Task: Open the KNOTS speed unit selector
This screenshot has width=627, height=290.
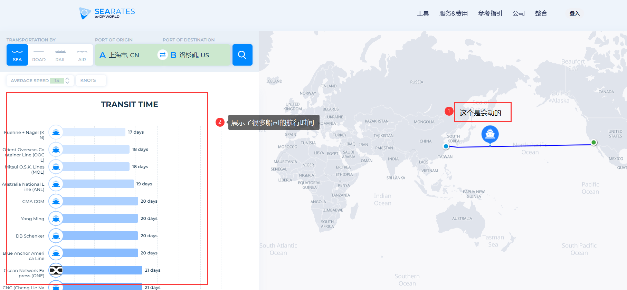Action: (88, 80)
